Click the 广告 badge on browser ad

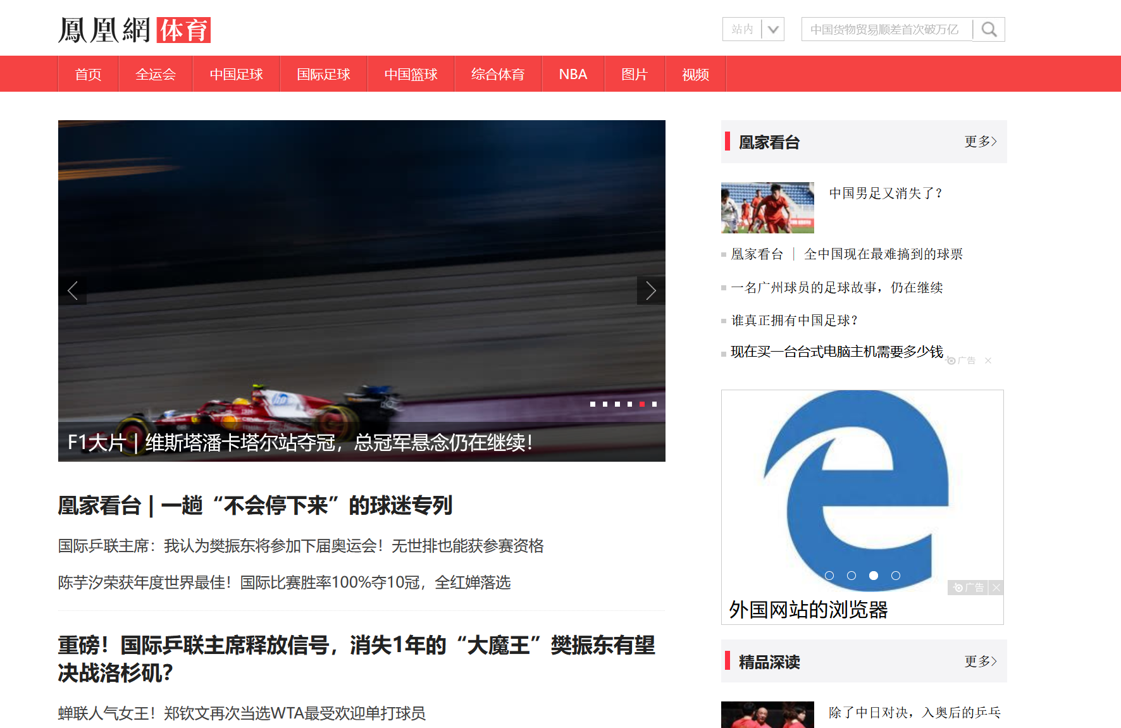click(x=969, y=588)
